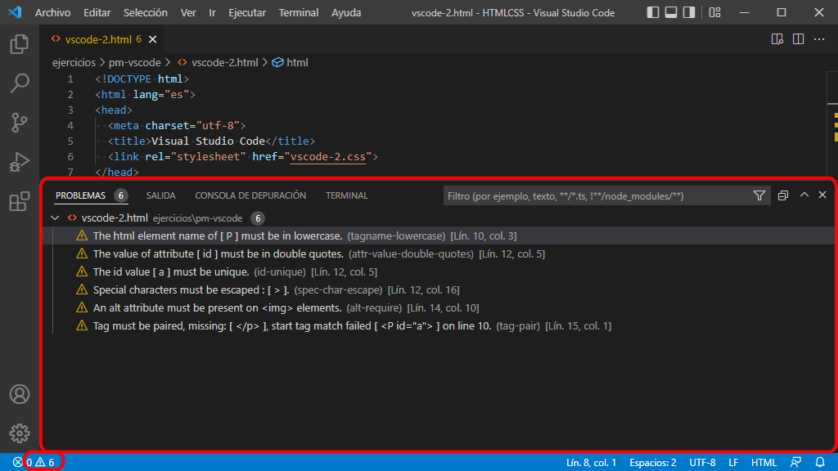Select the tagname-lowercase warning row
Screen dimensions: 838x471
[439, 235]
